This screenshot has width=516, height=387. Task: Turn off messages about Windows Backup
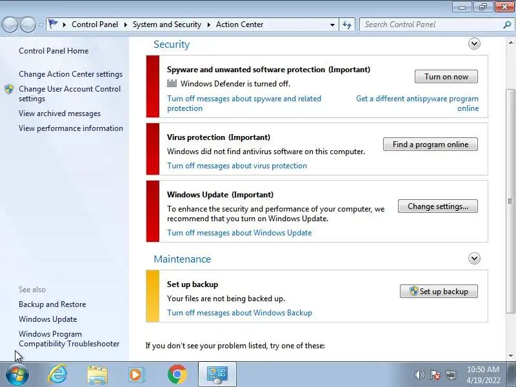click(239, 313)
